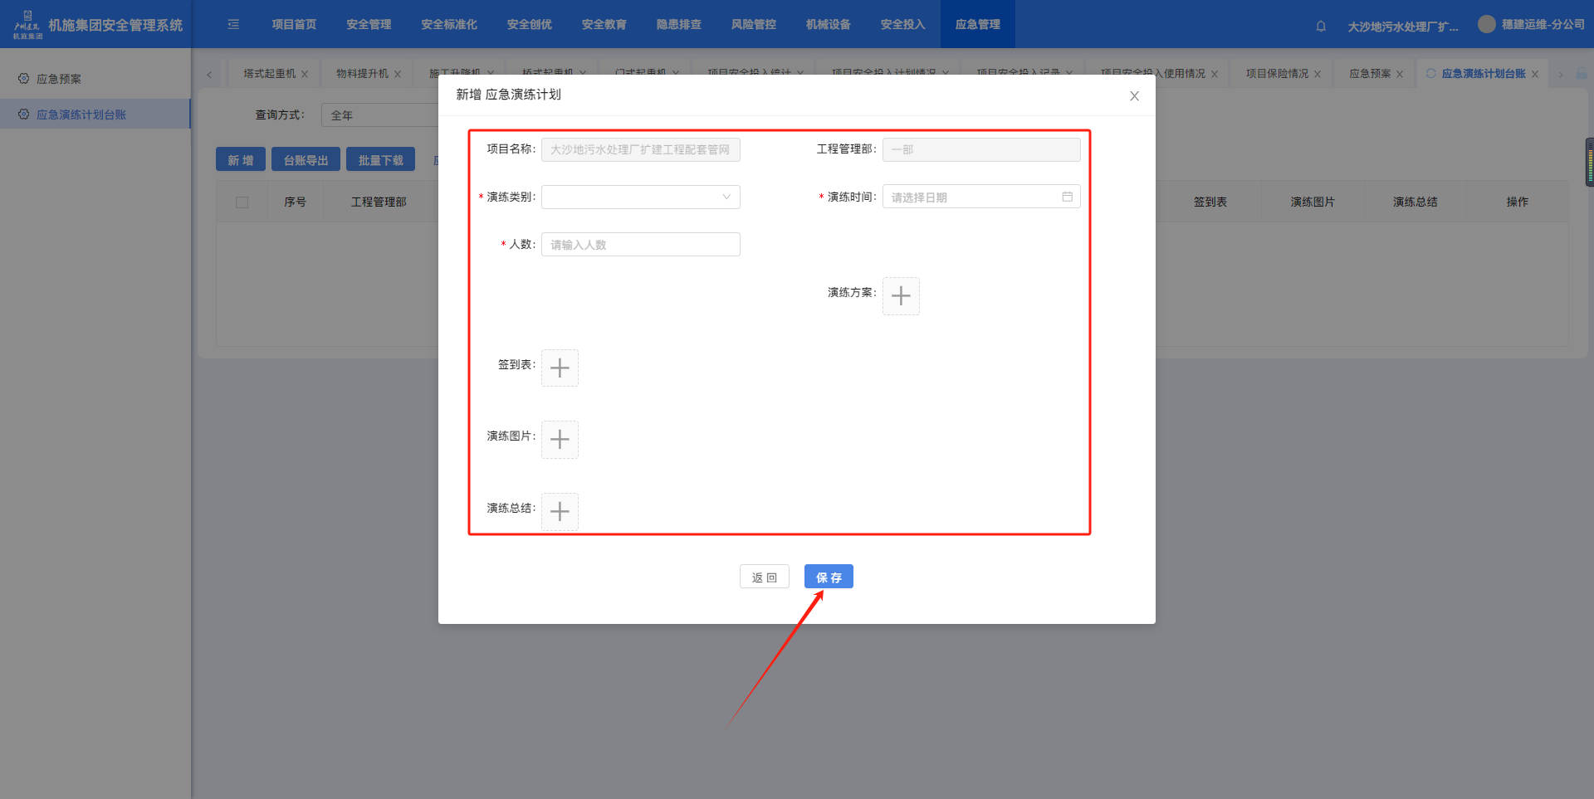Open the notification bell icon
This screenshot has height=799, width=1594.
tap(1321, 26)
